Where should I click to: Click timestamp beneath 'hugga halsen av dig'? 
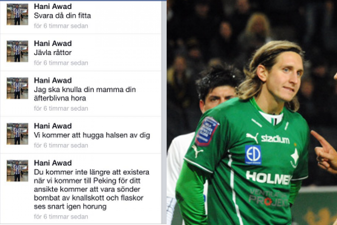pos(61,145)
